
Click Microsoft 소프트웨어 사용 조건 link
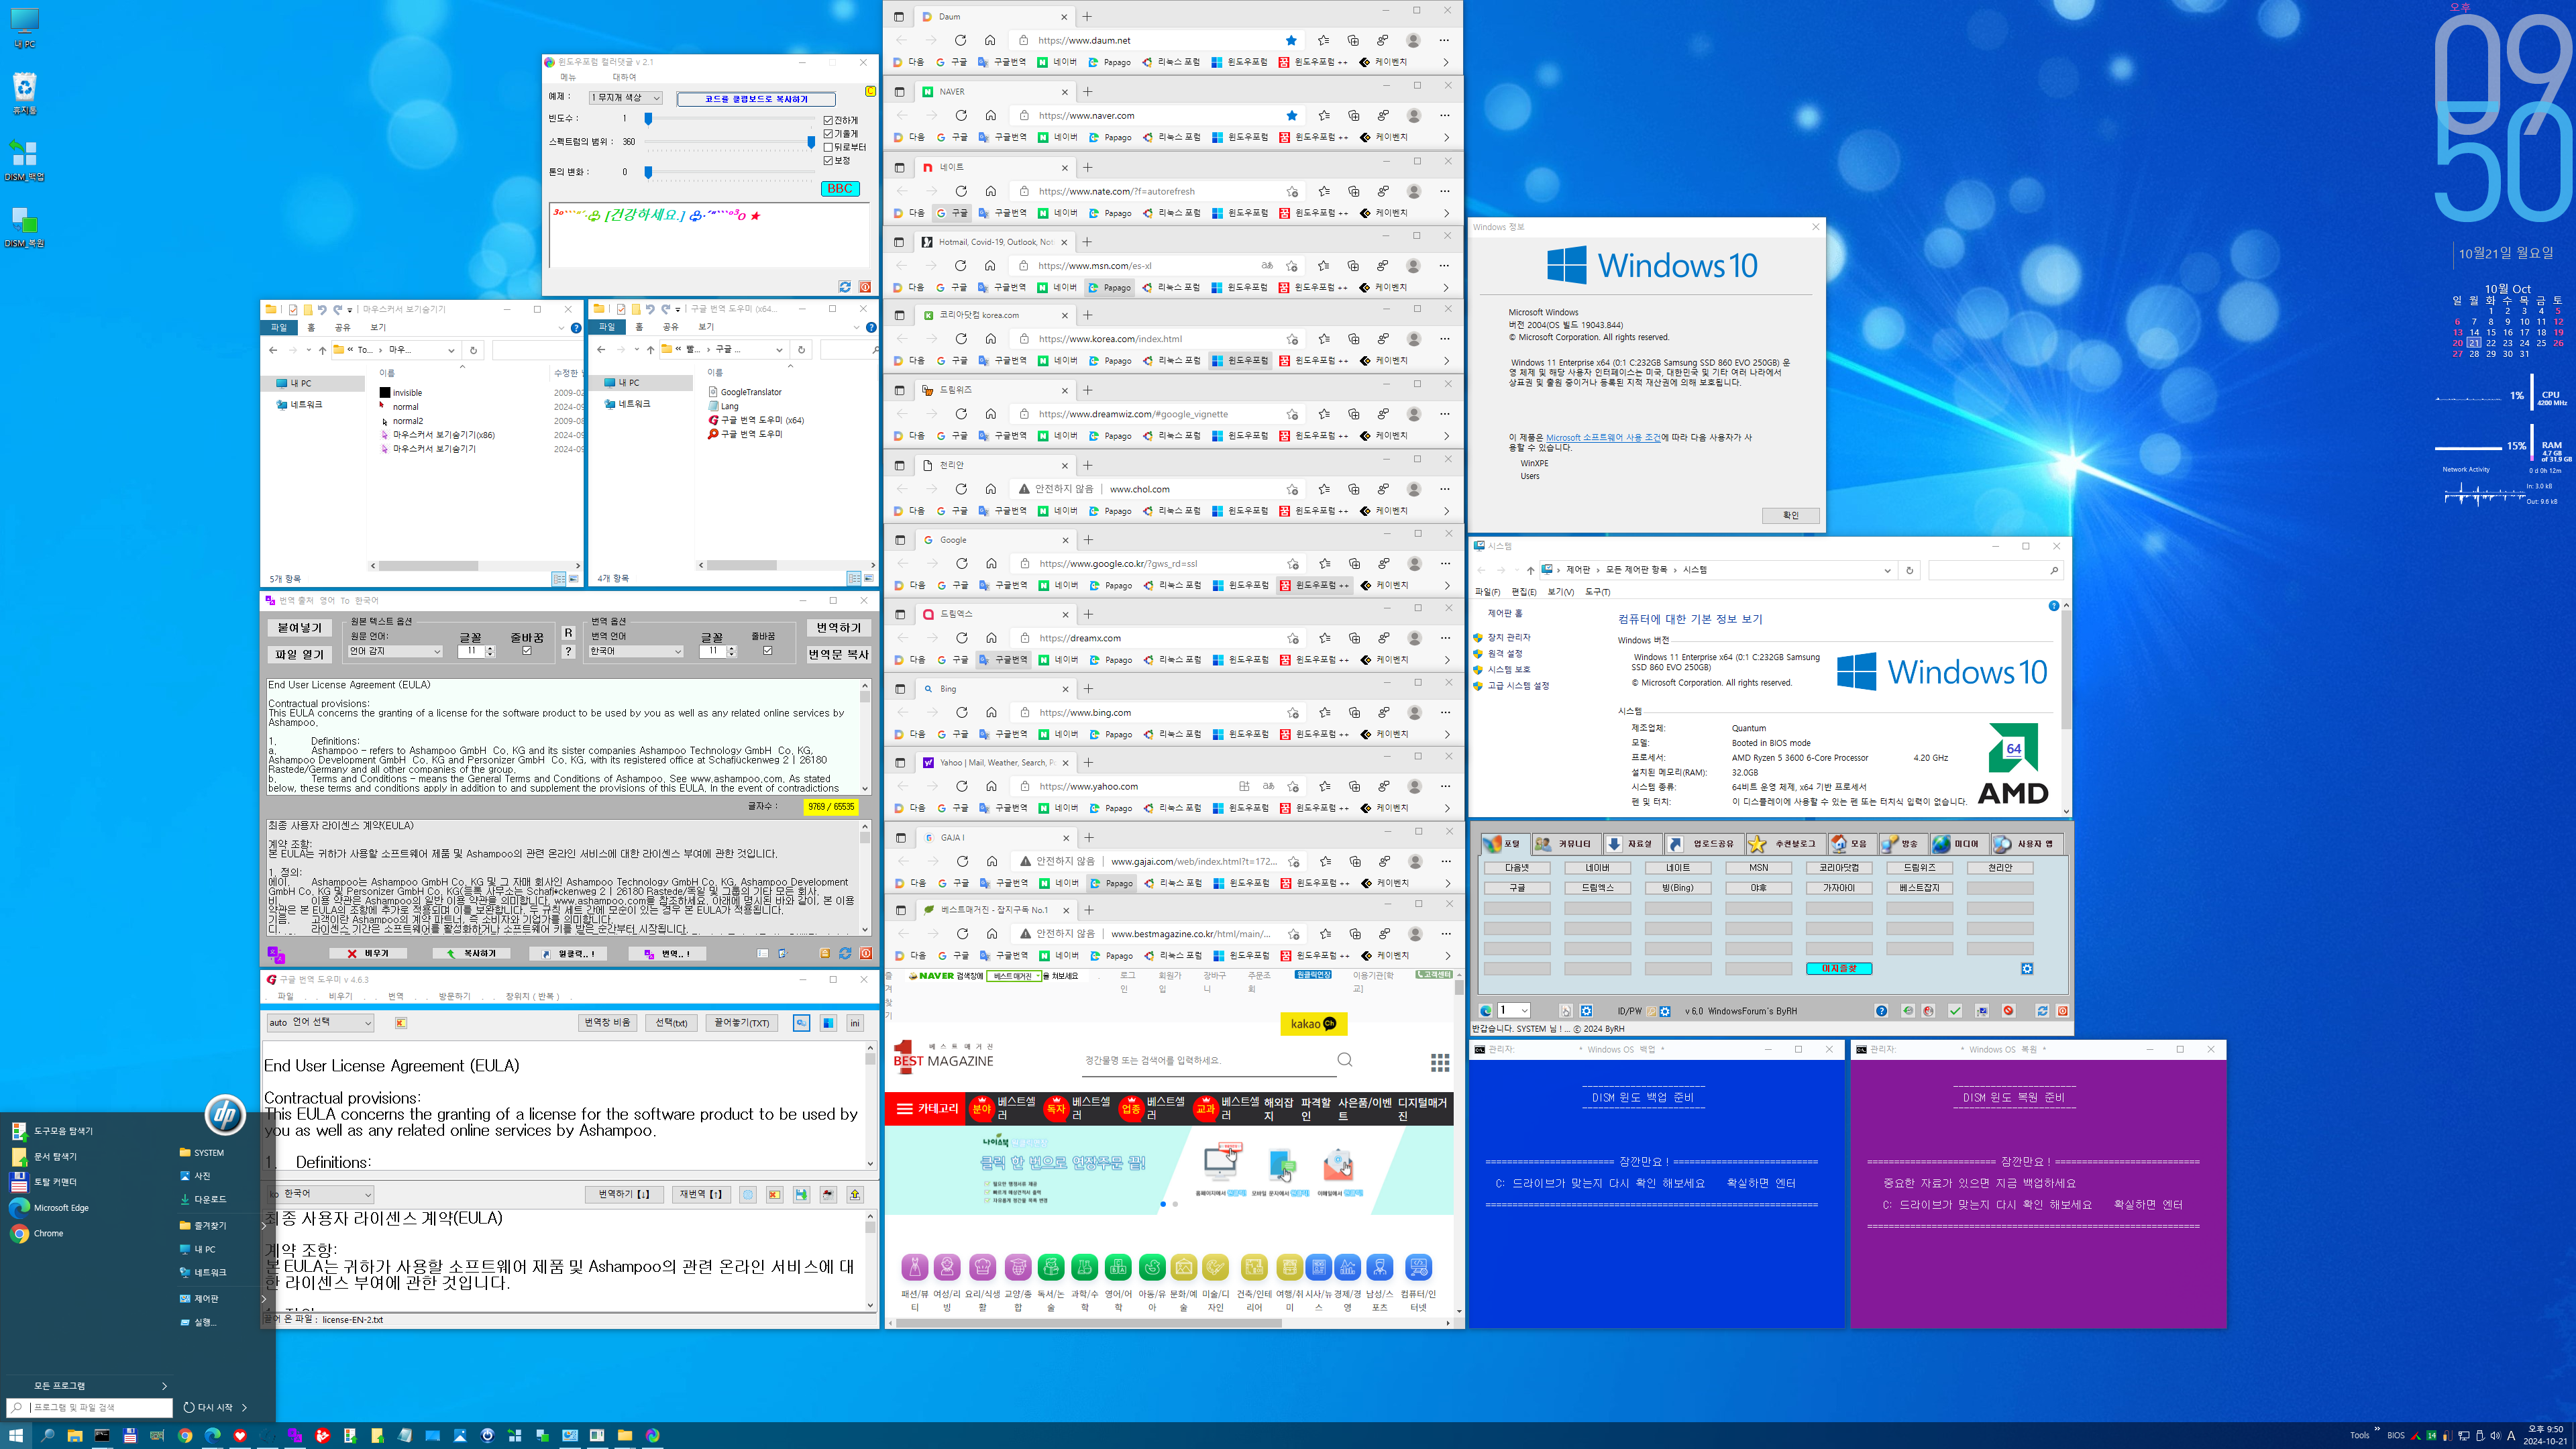[1603, 438]
